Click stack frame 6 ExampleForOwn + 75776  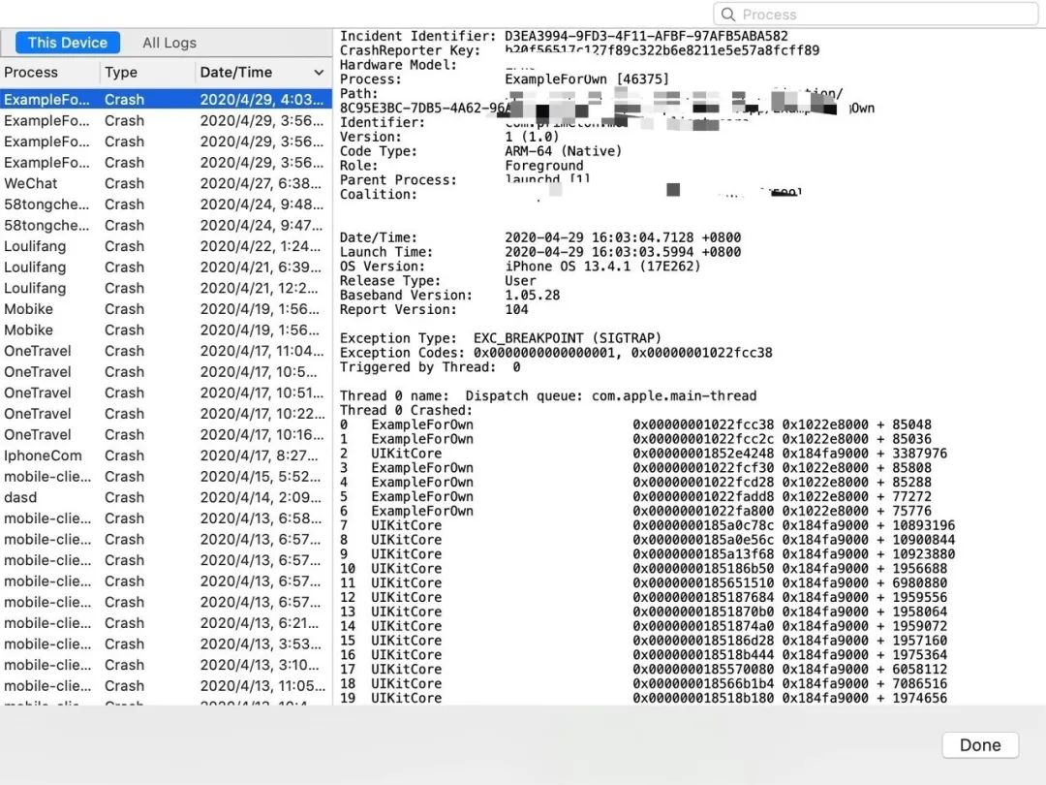[635, 511]
